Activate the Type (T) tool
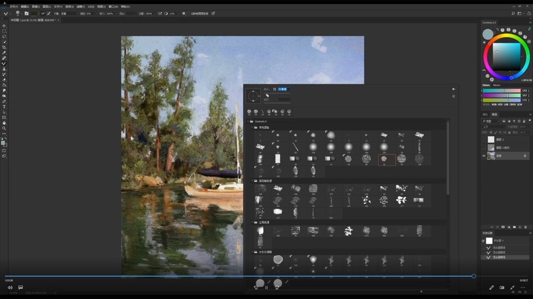The image size is (533, 299). pos(4,106)
